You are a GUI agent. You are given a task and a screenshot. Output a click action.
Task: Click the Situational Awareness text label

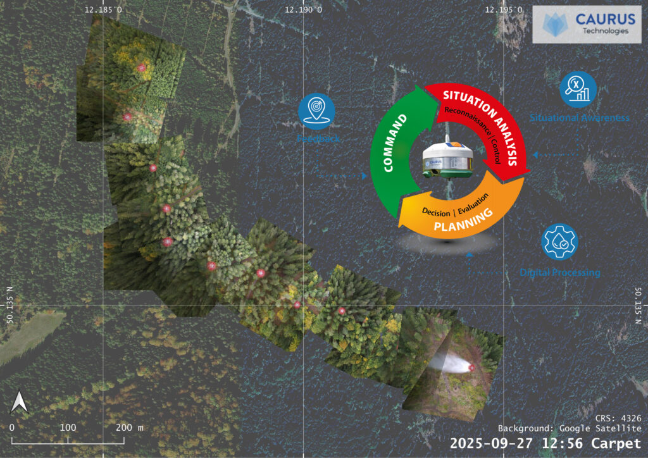[x=580, y=118]
